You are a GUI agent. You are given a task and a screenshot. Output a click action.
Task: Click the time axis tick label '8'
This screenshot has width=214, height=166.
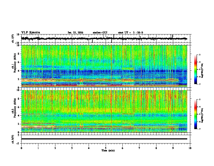[x=156, y=148]
